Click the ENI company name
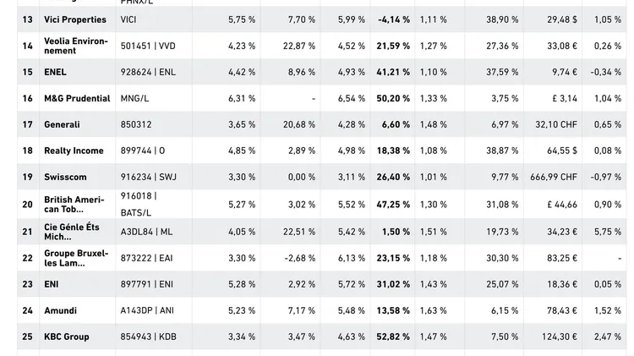The image size is (634, 356). [52, 285]
